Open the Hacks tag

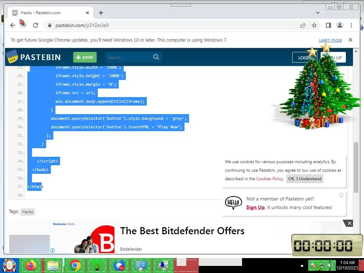[28, 212]
